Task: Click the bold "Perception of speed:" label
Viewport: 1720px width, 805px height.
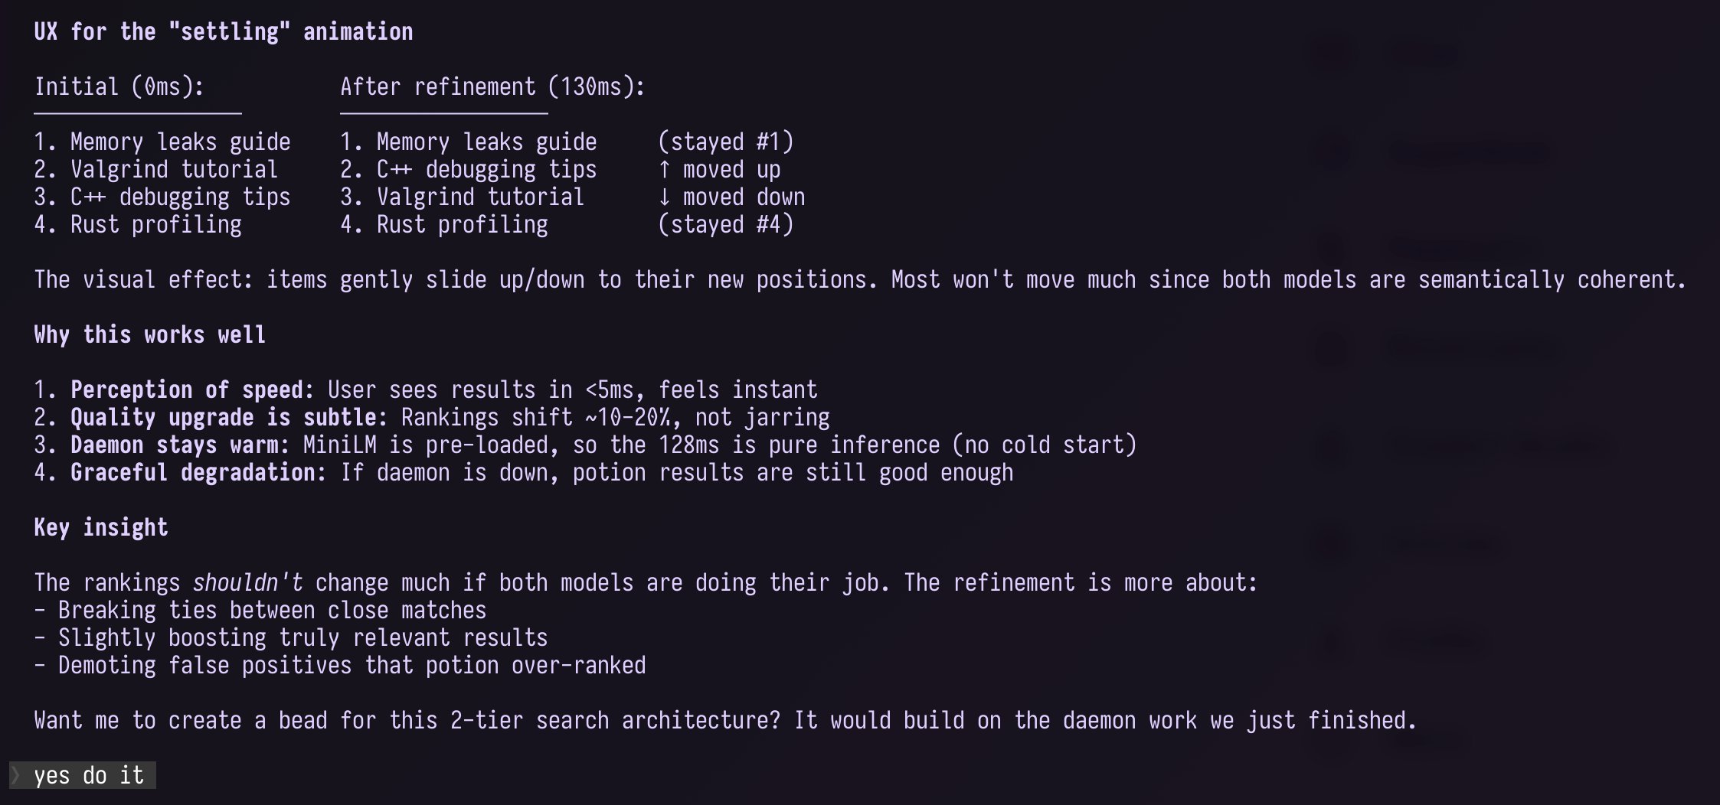Action: (x=192, y=389)
